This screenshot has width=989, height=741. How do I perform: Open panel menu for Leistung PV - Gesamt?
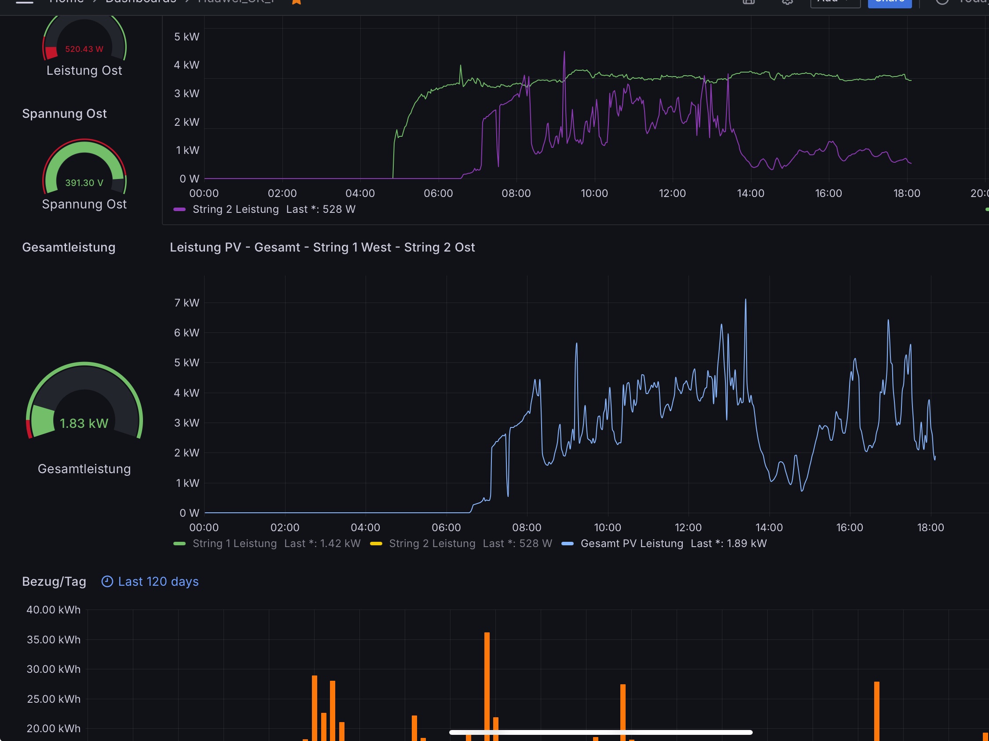[x=322, y=247]
